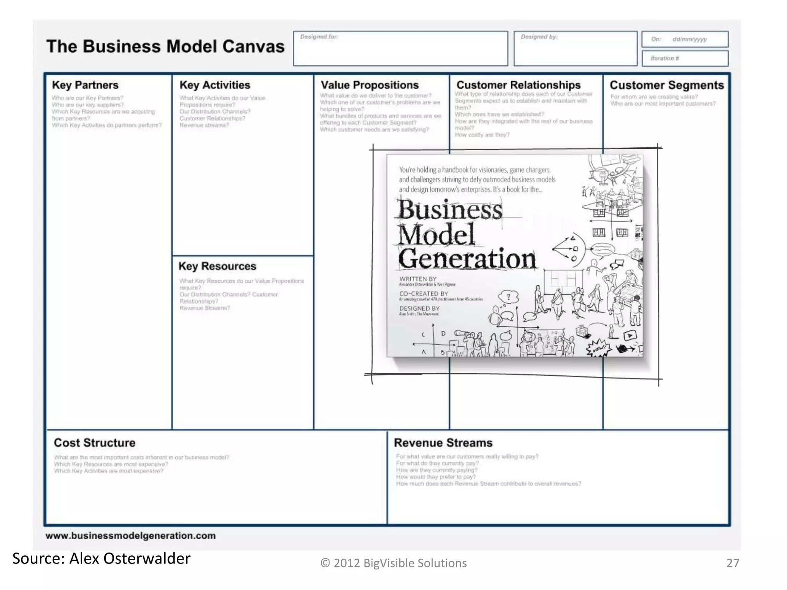Viewport: 787px width, 590px height.
Task: Click the "Key Resources" heading
Action: pyautogui.click(x=217, y=266)
